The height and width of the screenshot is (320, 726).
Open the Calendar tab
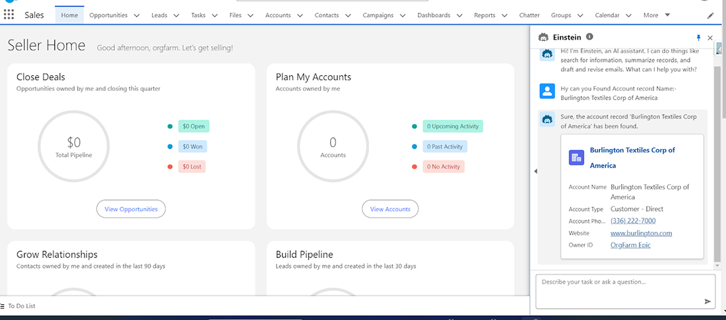(607, 15)
